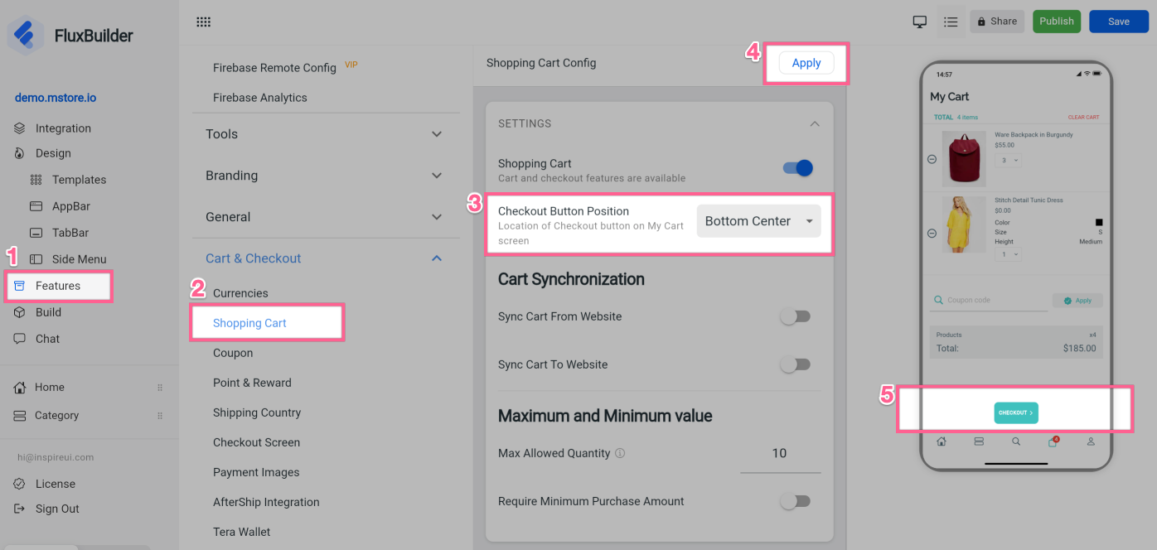Click the desktop preview monitor icon
Screen dimensions: 1157x550
tap(919, 22)
